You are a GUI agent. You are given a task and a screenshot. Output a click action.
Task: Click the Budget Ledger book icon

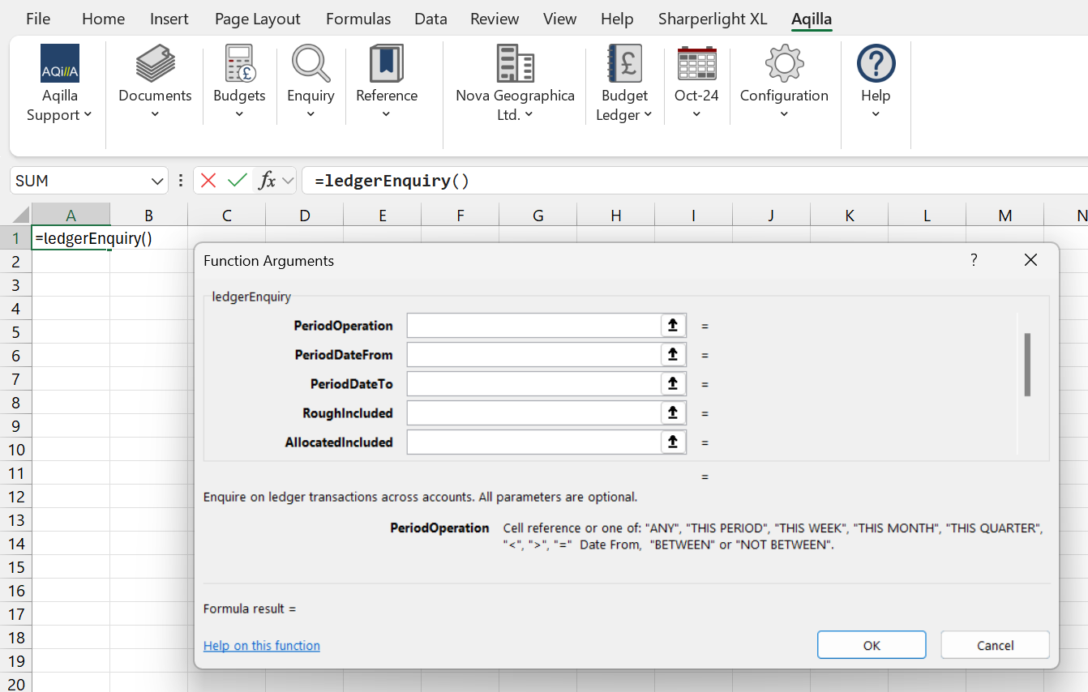pos(624,65)
